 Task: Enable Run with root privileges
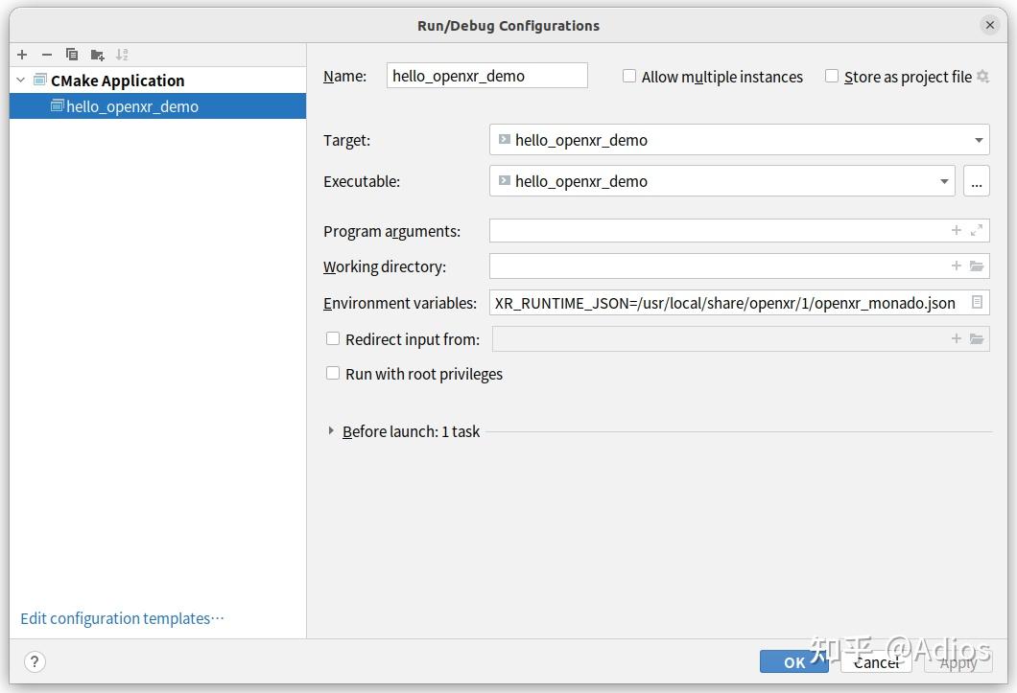coord(333,374)
